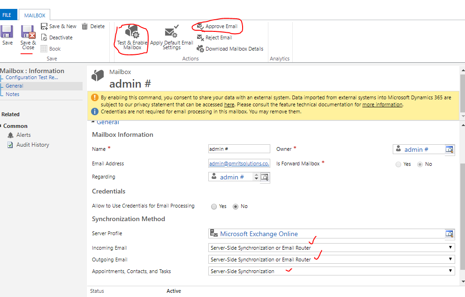Open Microsoft Exchange Online server profile
The image size is (465, 297).
(259, 234)
